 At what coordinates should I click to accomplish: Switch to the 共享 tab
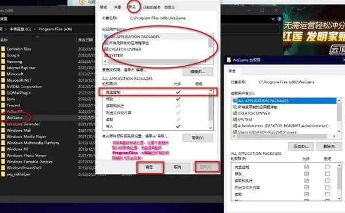117,7
